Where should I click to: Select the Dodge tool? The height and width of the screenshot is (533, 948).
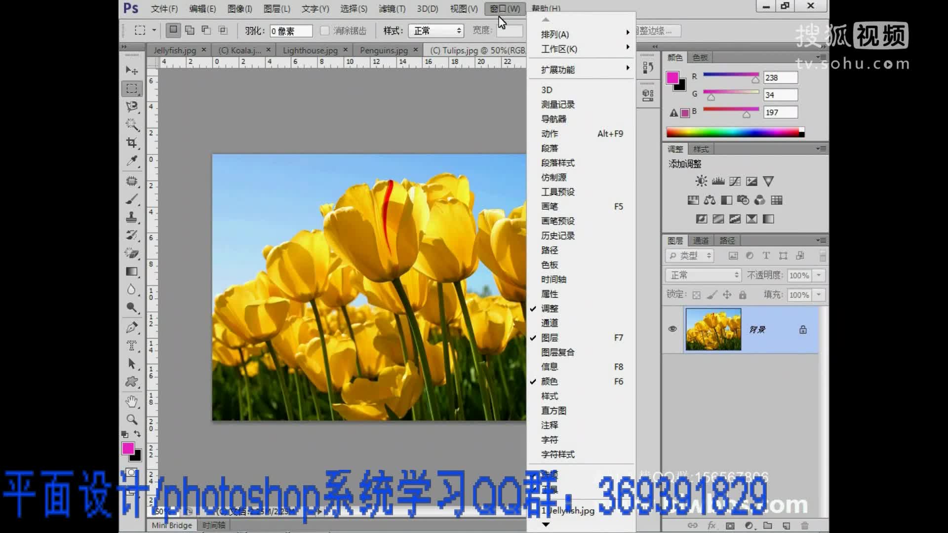coord(131,307)
